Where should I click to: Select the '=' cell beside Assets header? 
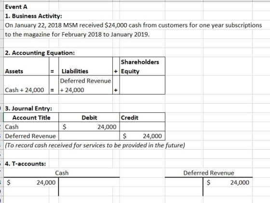(54, 66)
